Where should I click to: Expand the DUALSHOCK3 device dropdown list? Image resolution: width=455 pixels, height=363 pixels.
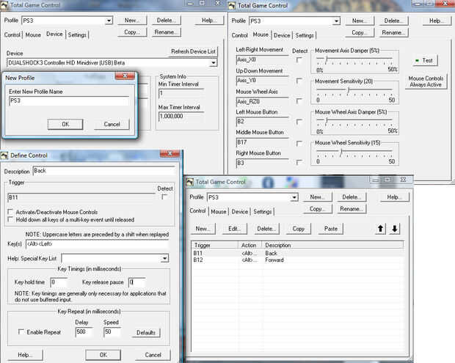pyautogui.click(x=214, y=62)
